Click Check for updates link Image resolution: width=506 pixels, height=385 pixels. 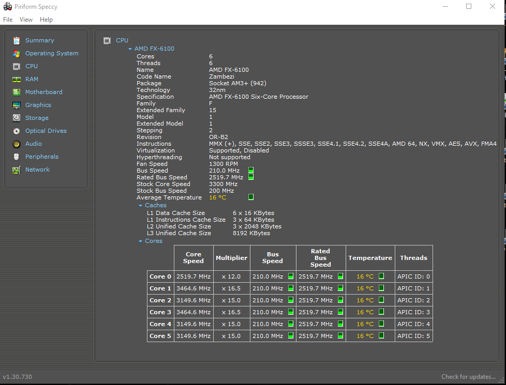pyautogui.click(x=468, y=377)
